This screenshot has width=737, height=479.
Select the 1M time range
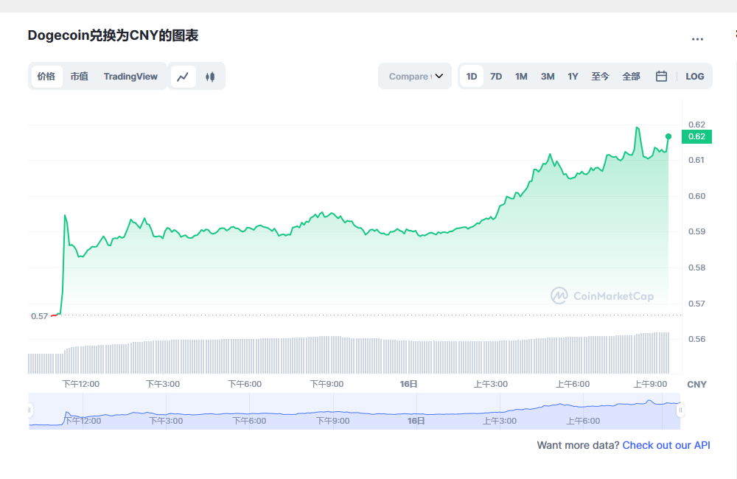tap(521, 77)
